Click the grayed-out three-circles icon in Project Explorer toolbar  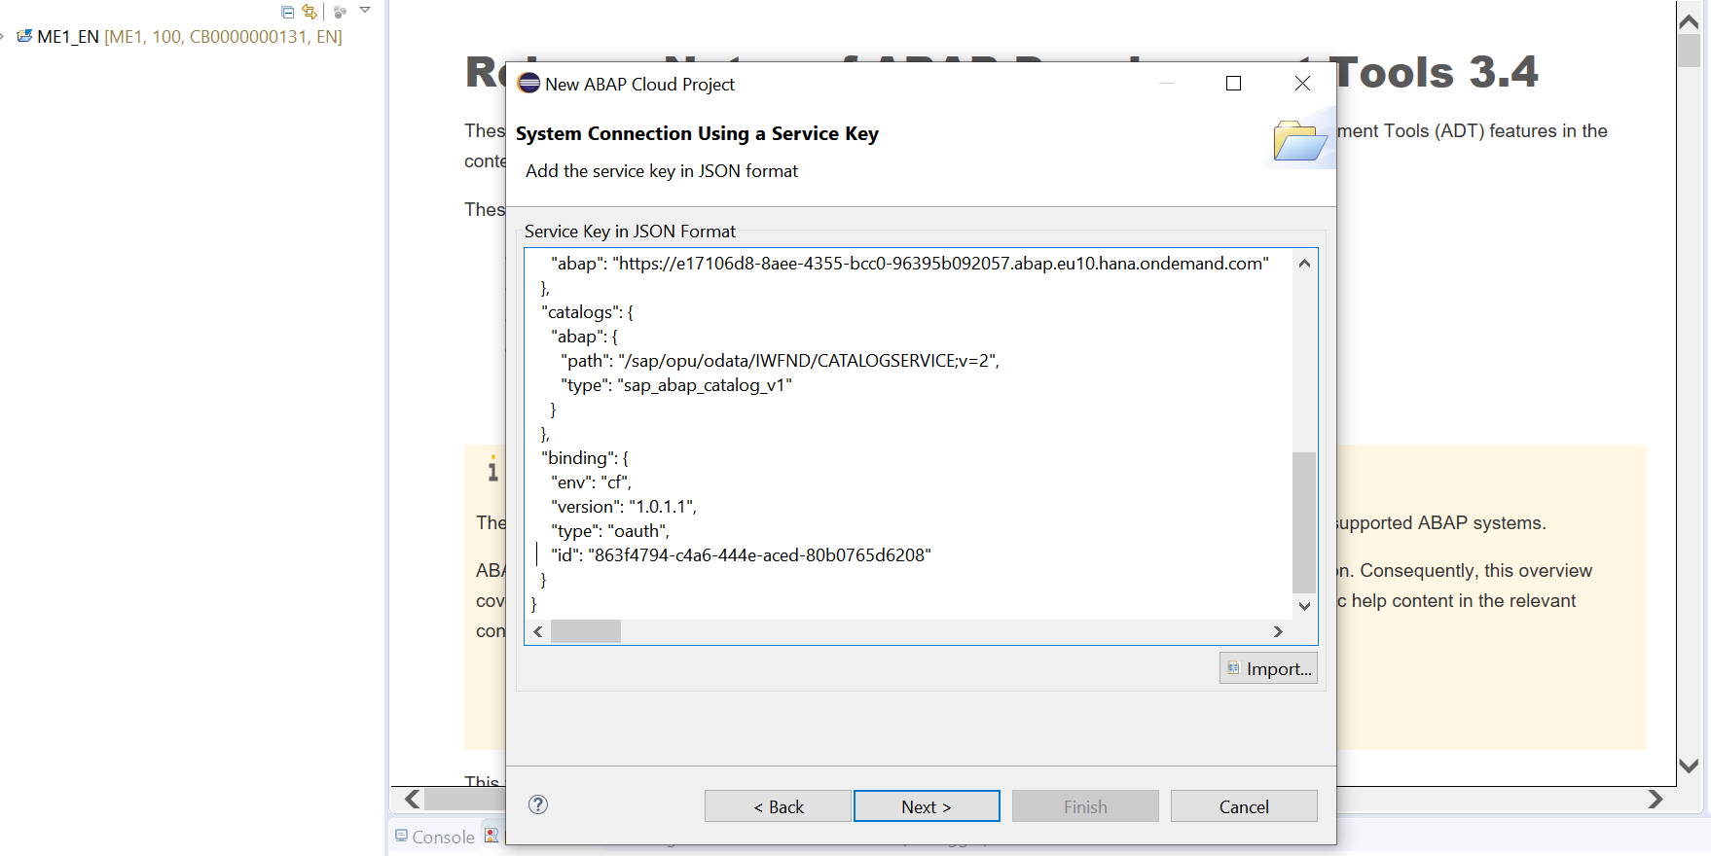pos(340,12)
